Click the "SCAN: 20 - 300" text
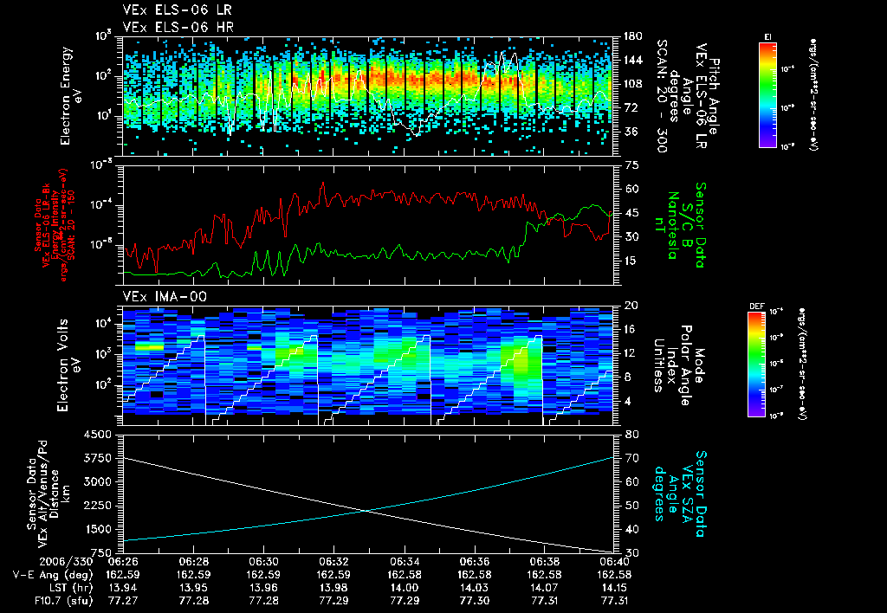This screenshot has width=887, height=613. pyautogui.click(x=663, y=95)
